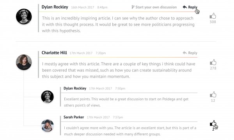Open Sarah Parker's profile picture
Viewport: 234px width, 140px height.
pyautogui.click(x=47, y=126)
